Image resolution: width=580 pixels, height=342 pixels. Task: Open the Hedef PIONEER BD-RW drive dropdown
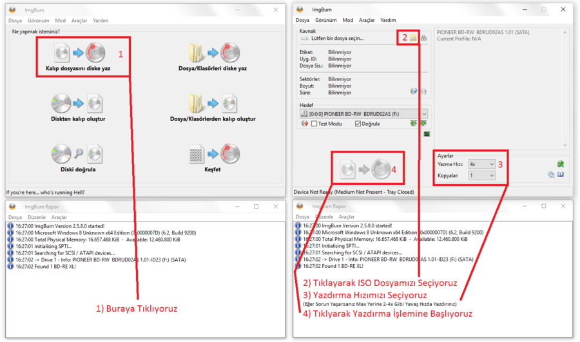pos(424,114)
